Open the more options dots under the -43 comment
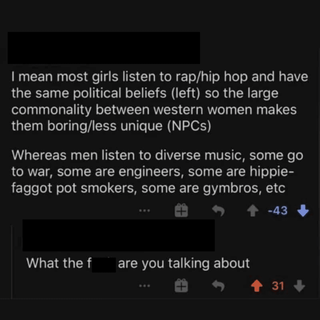The width and height of the screenshot is (320, 320). tap(144, 210)
